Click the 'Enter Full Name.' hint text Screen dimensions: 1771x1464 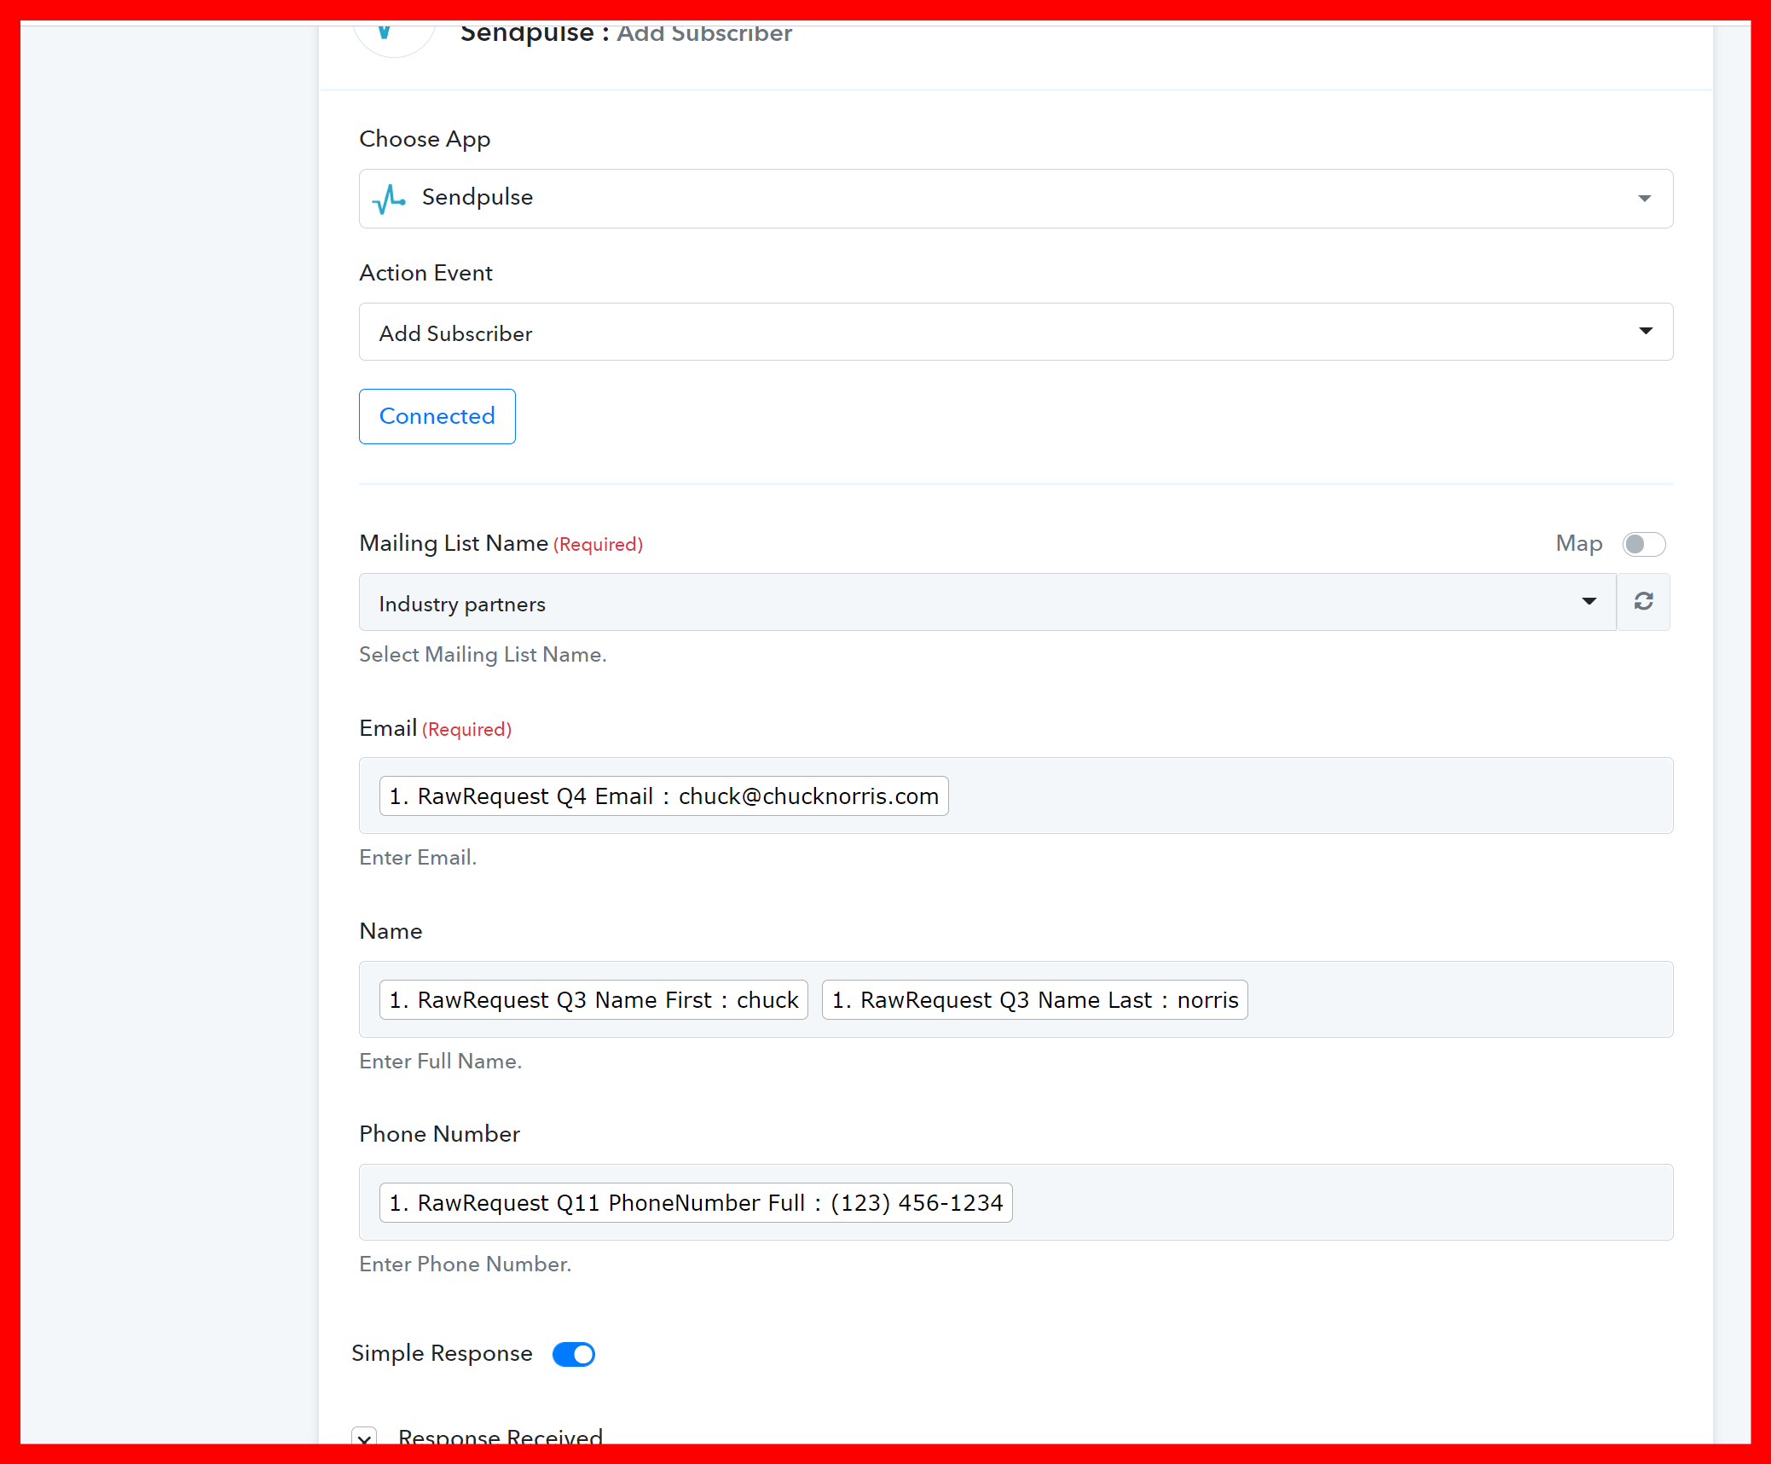pyautogui.click(x=440, y=1062)
